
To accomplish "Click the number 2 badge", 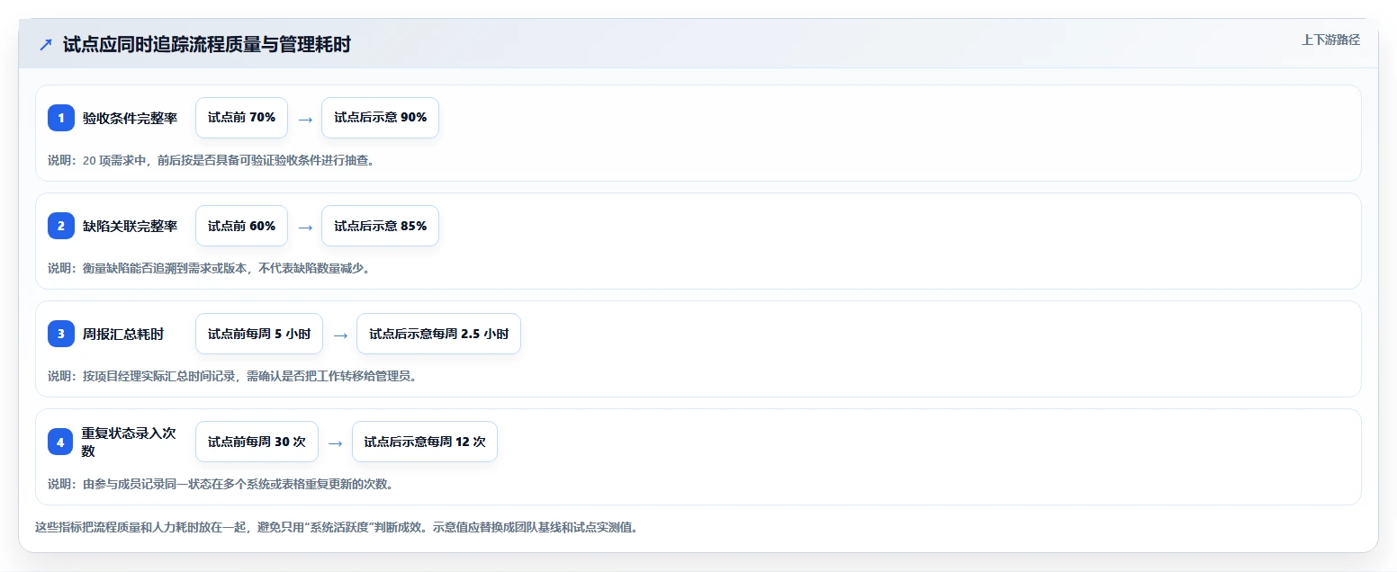I will pos(61,226).
